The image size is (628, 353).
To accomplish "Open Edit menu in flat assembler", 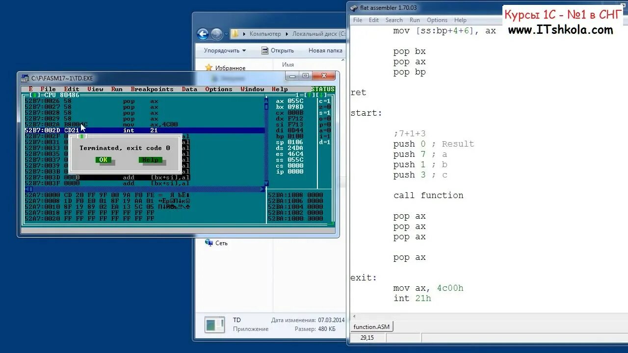I will pyautogui.click(x=374, y=20).
